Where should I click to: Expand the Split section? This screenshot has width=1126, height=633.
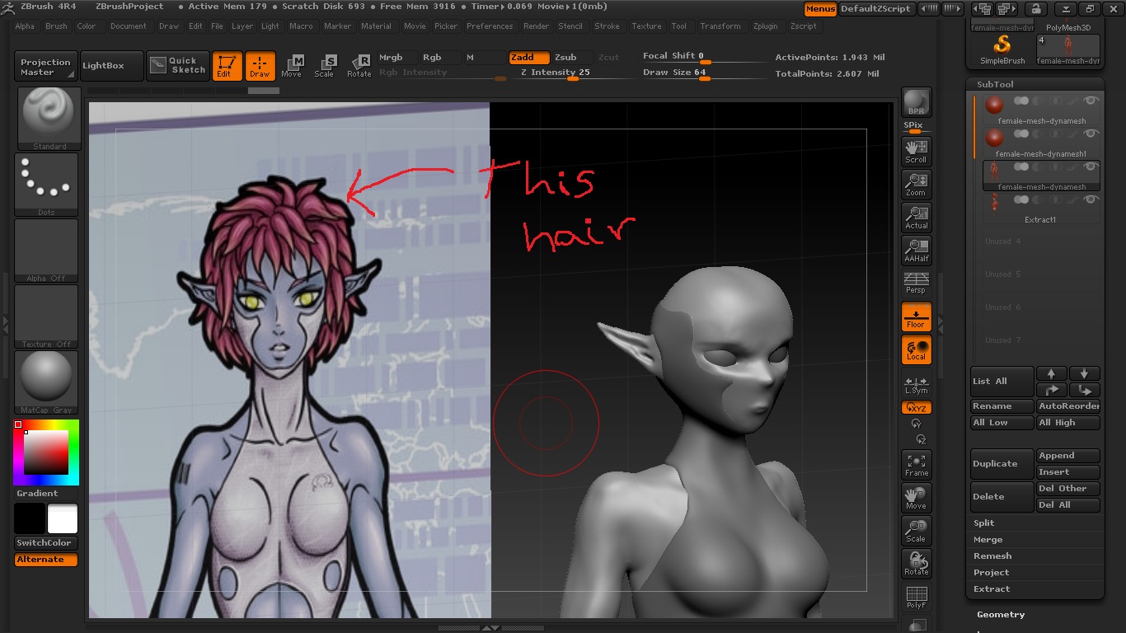click(x=984, y=523)
